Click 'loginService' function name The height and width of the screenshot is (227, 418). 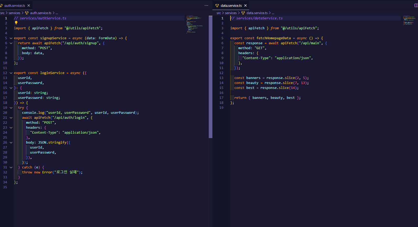52,73
